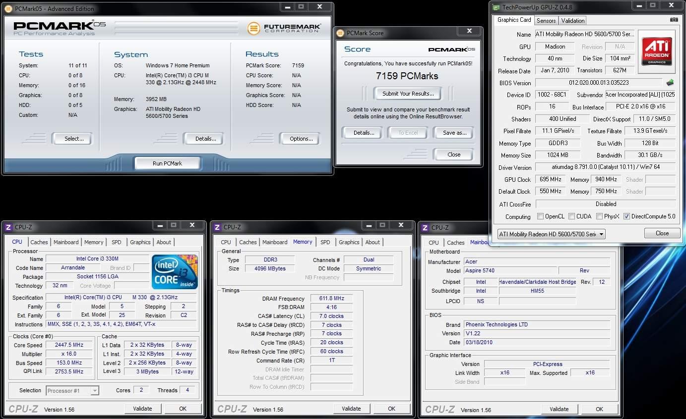Click Validate in the CPU tab window

142,409
